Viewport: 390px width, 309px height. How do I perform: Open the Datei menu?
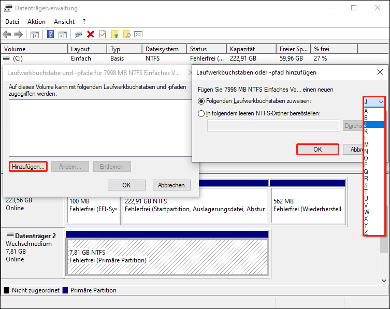coord(12,22)
